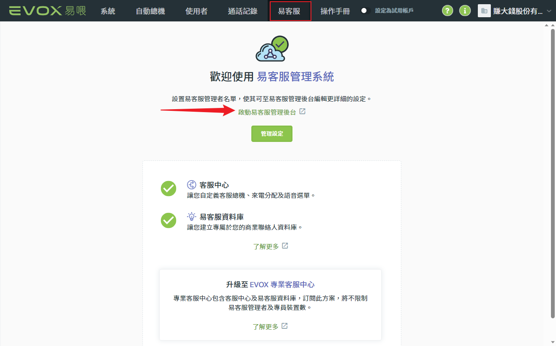Viewport: 556px width, 346px height.
Task: Expand the 賺大錢股份有 account dropdown arrow
Action: [x=549, y=11]
